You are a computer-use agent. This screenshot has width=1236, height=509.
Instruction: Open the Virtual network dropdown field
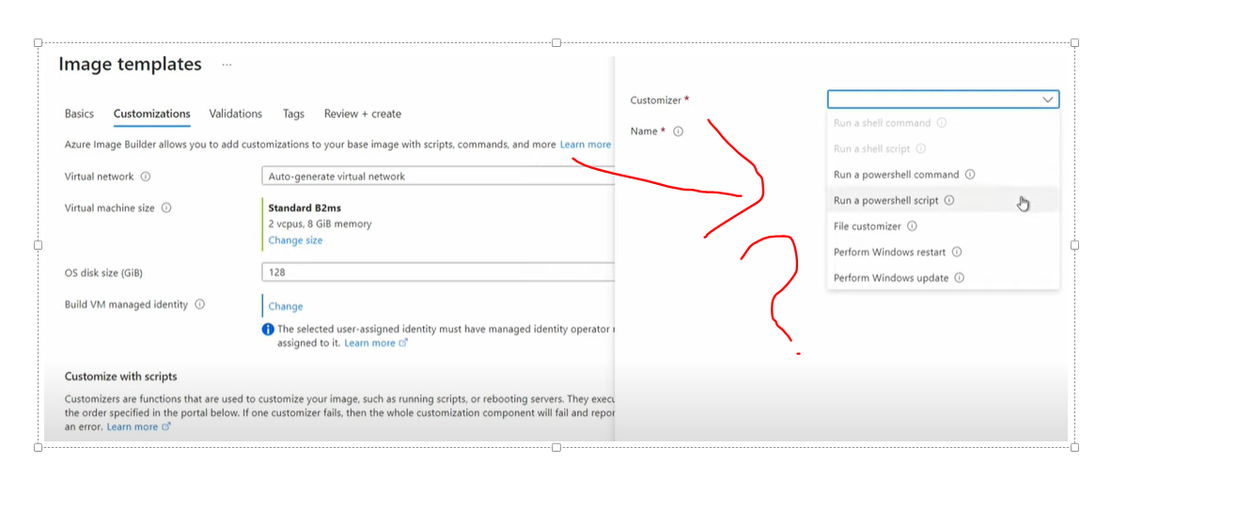click(x=438, y=176)
